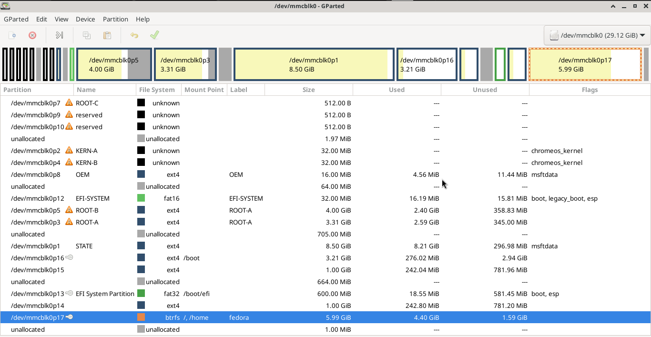Click the KERN-A partition name
Screen dimensions: 651x337
[x=86, y=151]
